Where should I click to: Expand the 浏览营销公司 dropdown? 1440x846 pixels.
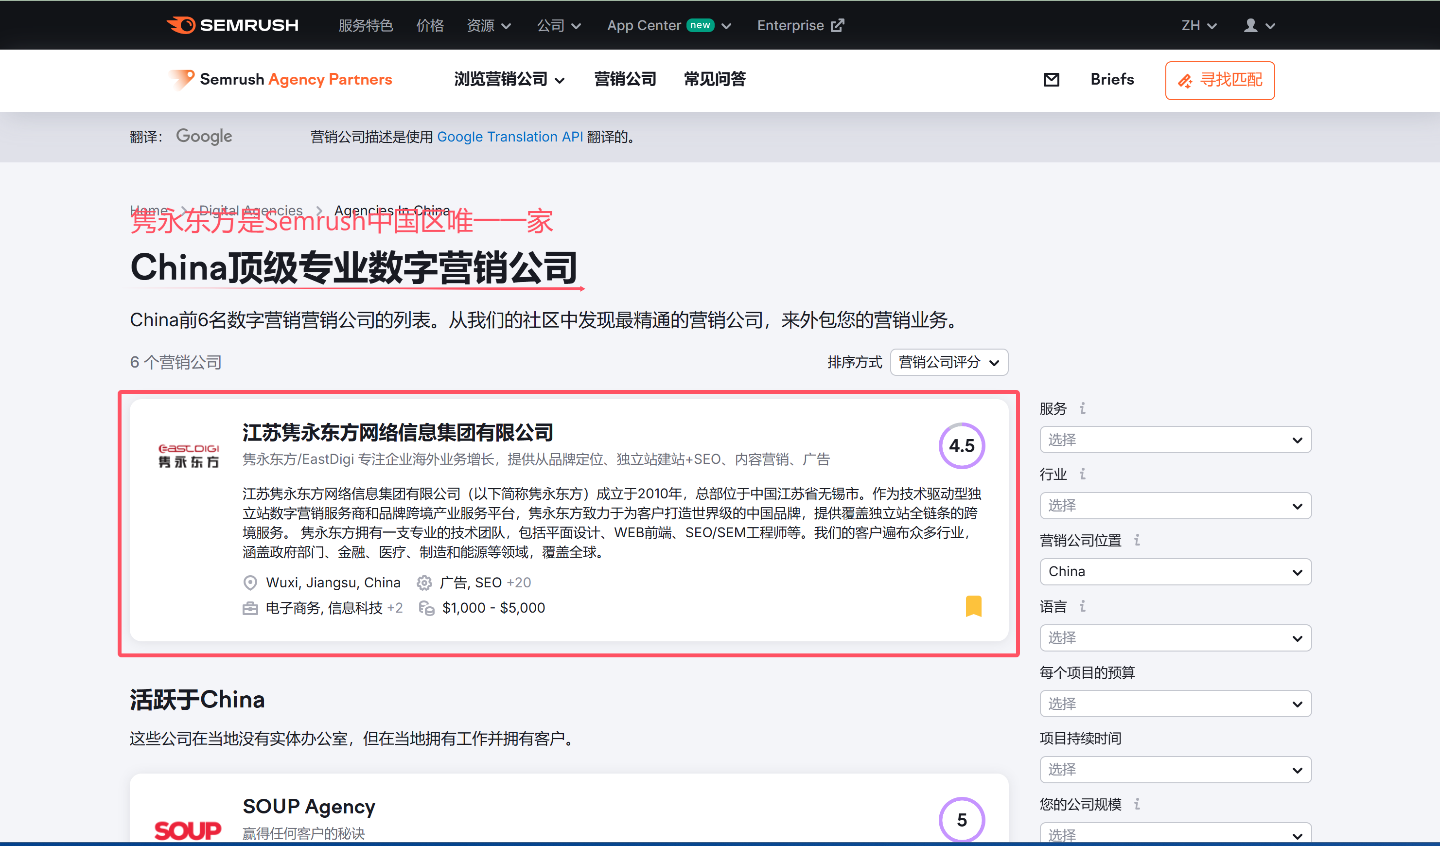point(509,79)
